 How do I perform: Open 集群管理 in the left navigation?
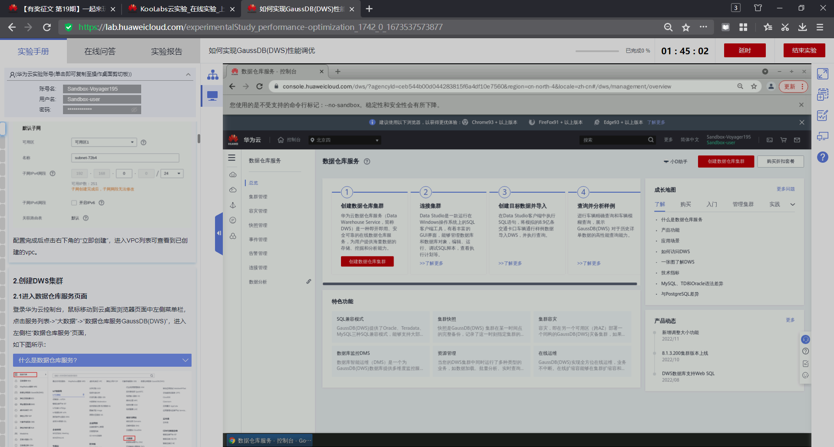click(258, 197)
